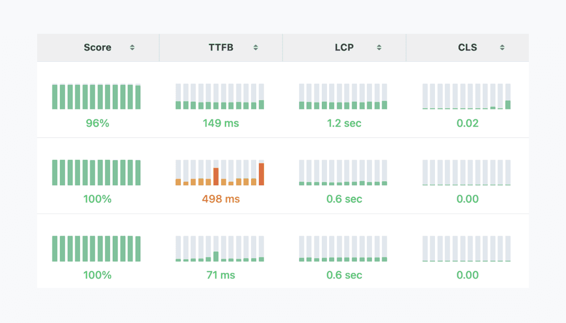The width and height of the screenshot is (566, 323).
Task: Click the 96% score value
Action: (96, 123)
